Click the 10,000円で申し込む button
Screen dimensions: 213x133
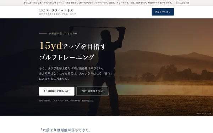coord(57,91)
